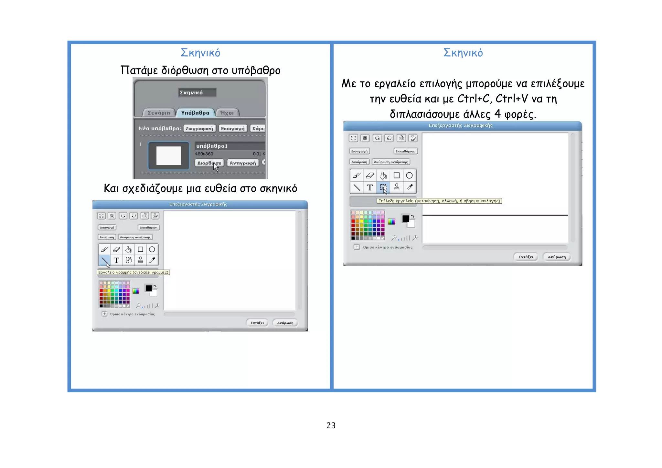Click flip horizontal icon in right editor
662x468 pixels.
pyautogui.click(x=401, y=138)
